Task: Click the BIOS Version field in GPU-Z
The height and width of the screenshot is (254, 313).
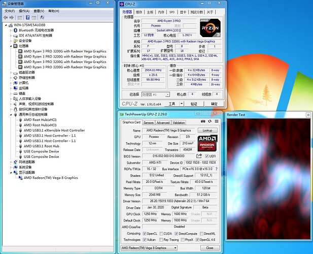Action: pos(168,156)
